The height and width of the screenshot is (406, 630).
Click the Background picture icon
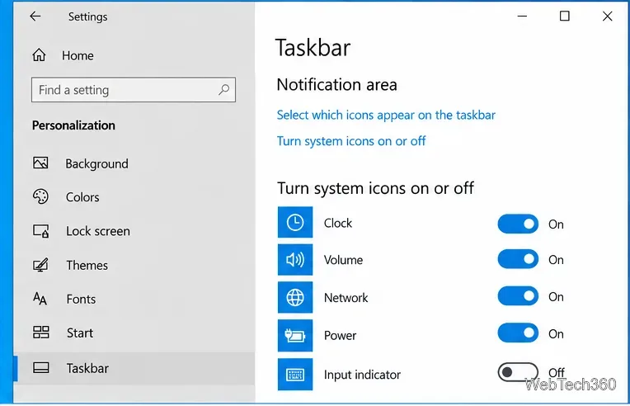(x=40, y=163)
